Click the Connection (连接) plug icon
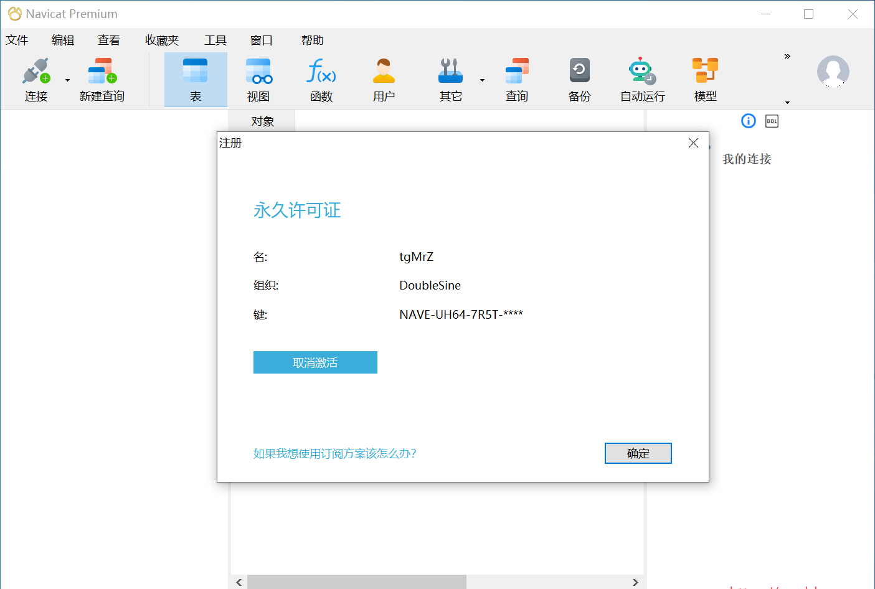Viewport: 875px width, 589px height. (x=35, y=71)
